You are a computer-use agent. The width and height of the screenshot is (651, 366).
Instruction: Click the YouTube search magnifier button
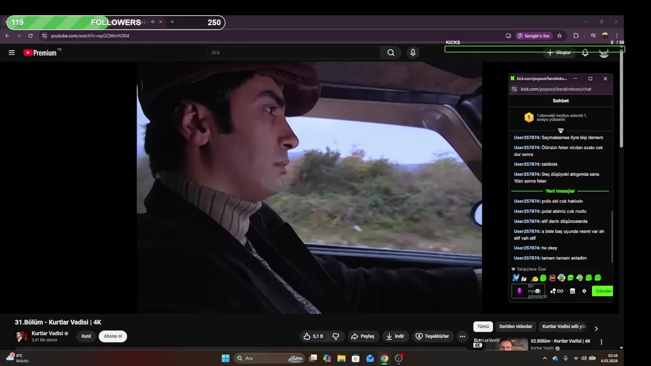pyautogui.click(x=391, y=52)
